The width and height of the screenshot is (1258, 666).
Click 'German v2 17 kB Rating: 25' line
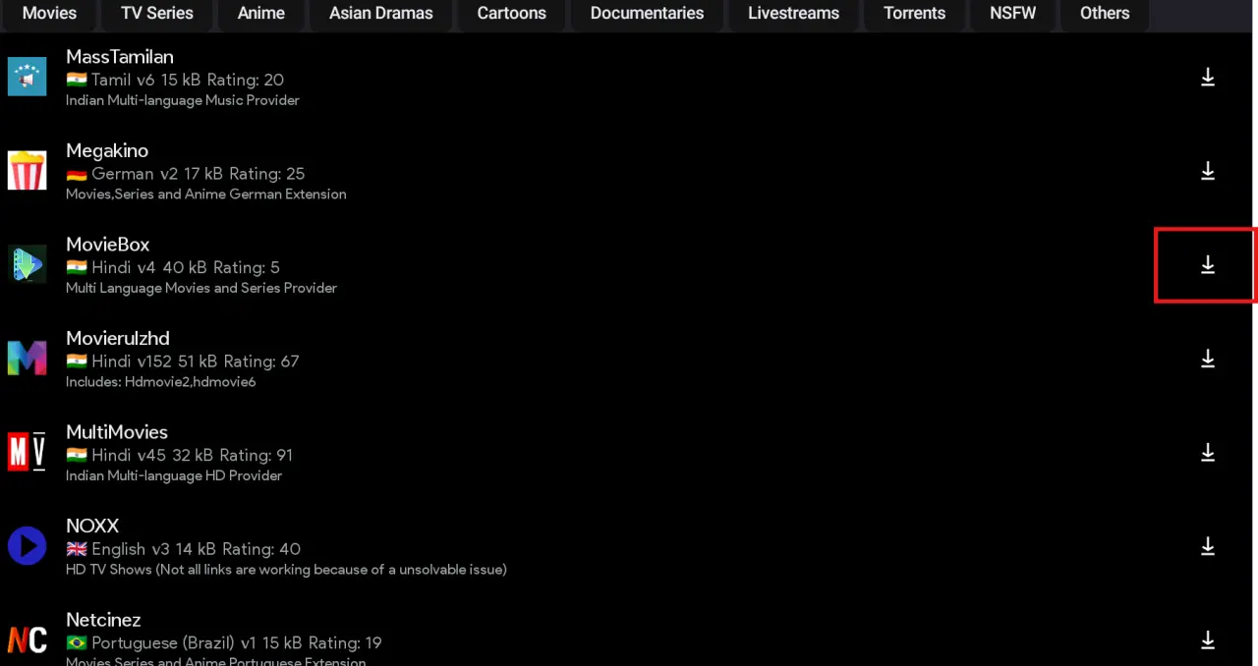pos(186,174)
